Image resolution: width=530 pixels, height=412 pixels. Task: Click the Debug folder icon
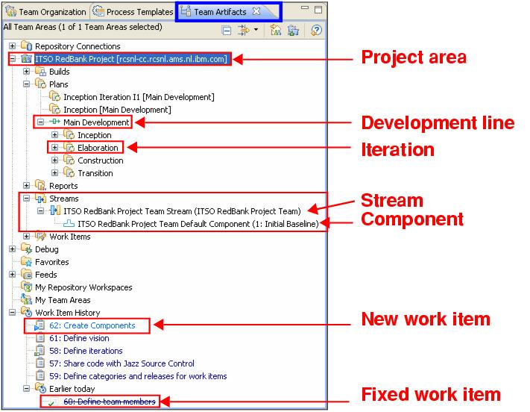(26, 249)
